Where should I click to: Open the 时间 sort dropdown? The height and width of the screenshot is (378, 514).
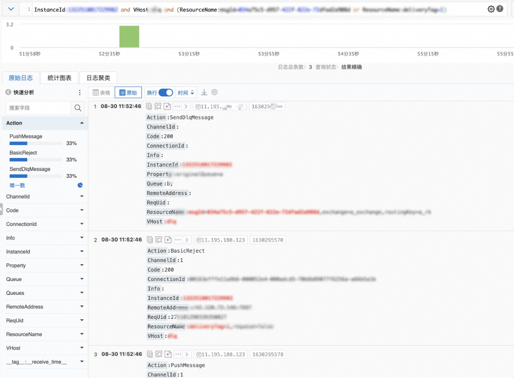186,92
